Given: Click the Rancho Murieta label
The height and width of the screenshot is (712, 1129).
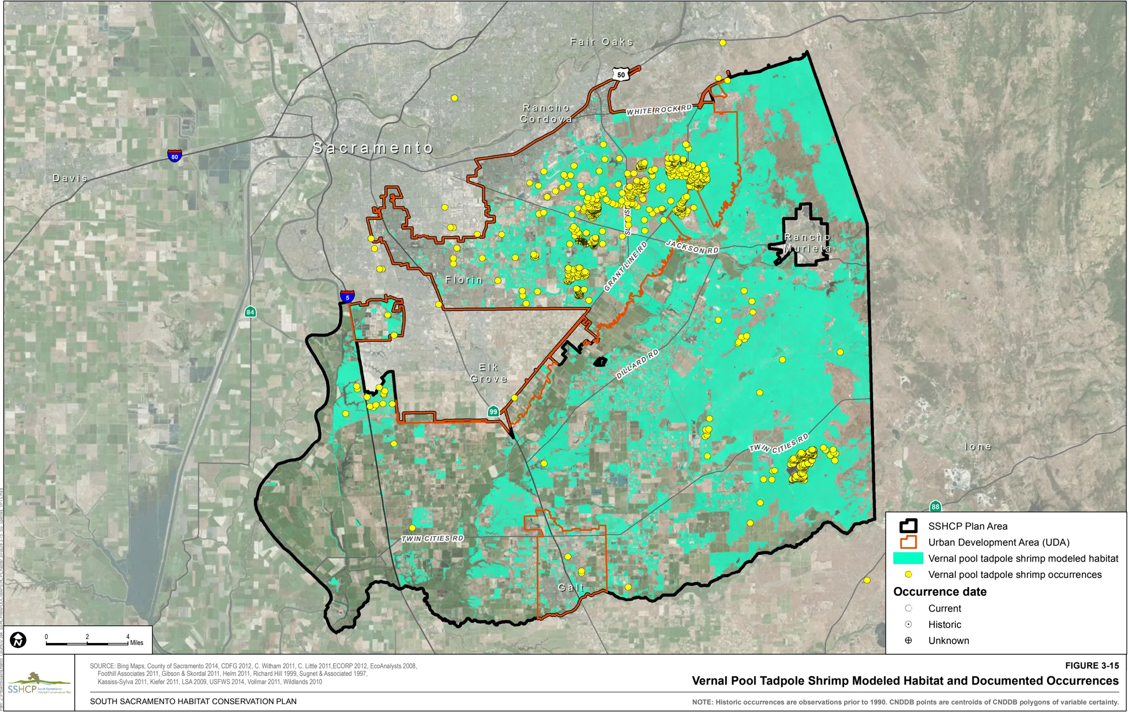Looking at the screenshot, I should (807, 243).
